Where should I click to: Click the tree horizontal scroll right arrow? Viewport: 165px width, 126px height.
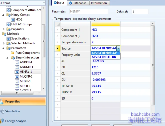point(39,93)
